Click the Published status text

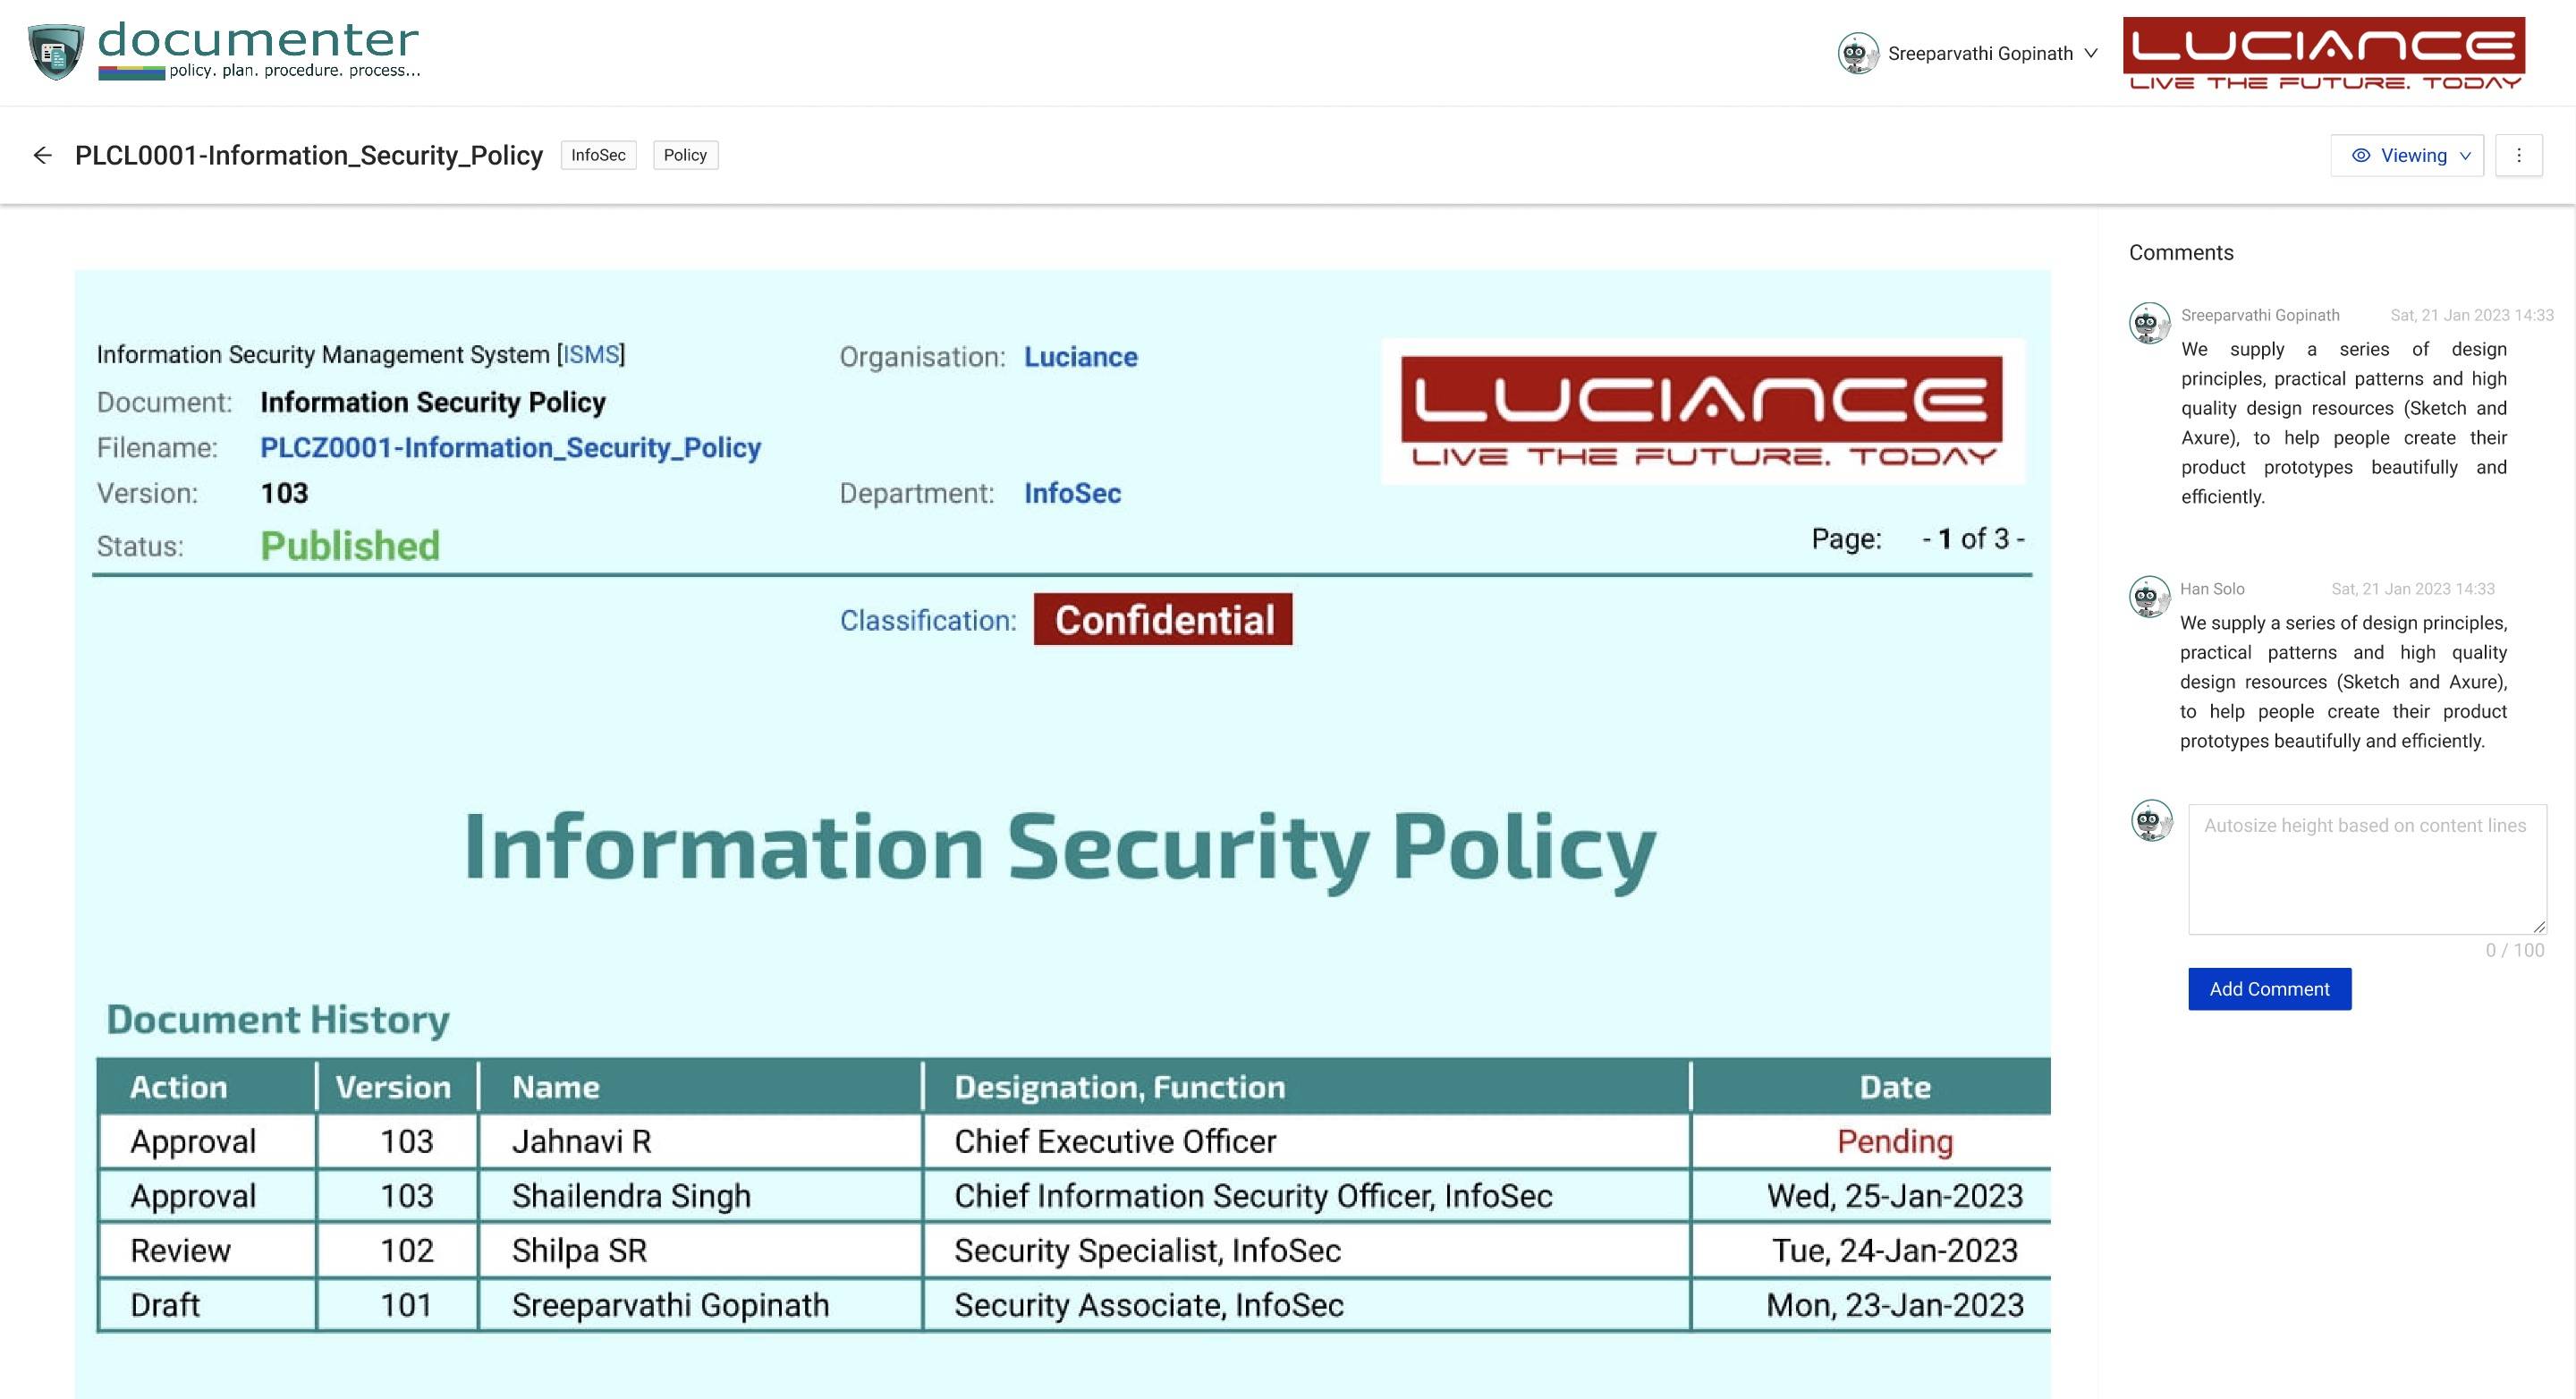click(x=350, y=546)
